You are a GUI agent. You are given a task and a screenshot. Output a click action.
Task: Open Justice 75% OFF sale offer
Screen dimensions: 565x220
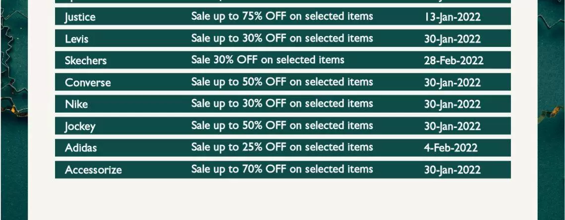click(282, 16)
